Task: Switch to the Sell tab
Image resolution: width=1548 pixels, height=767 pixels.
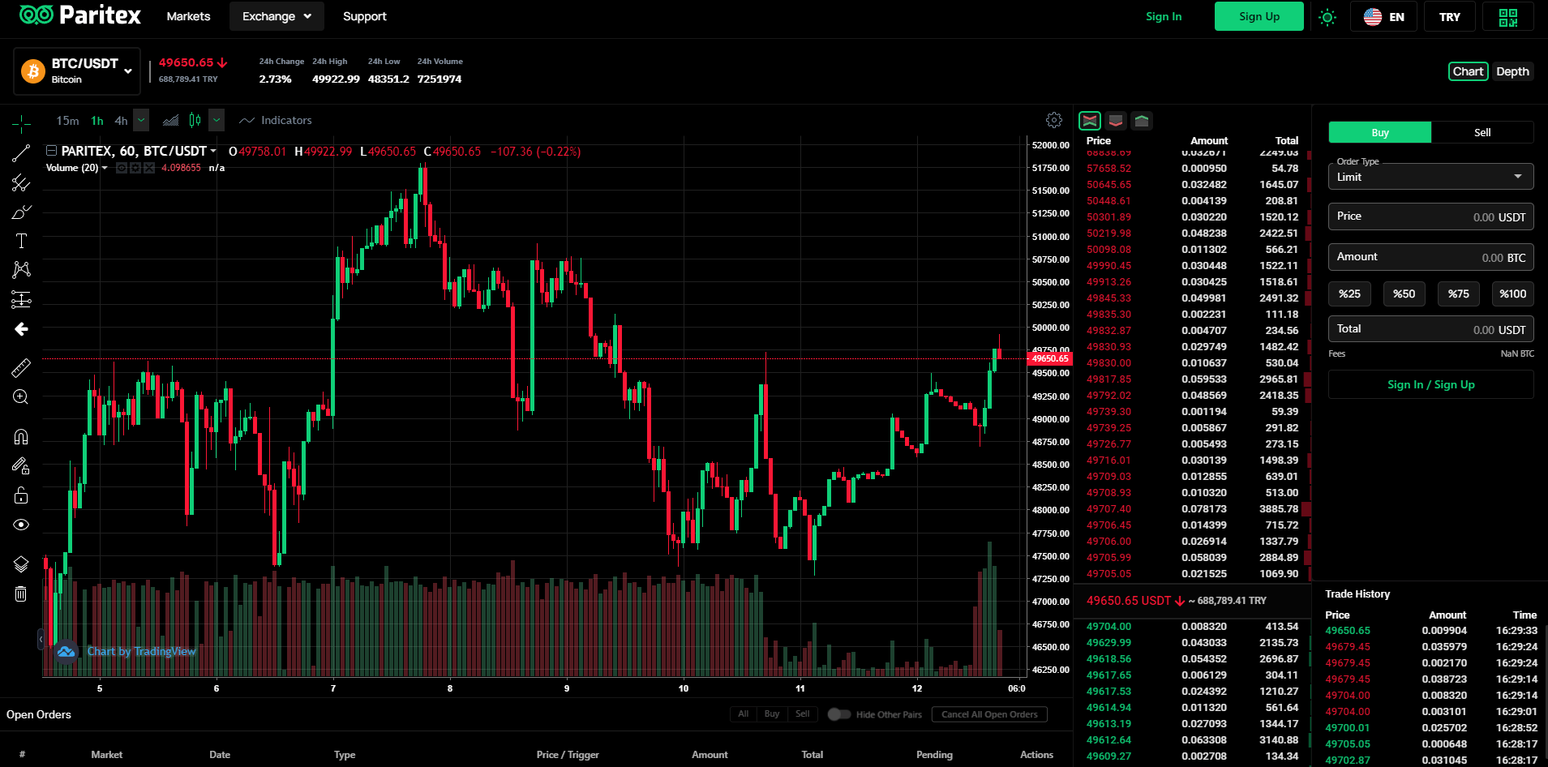Action: tap(1482, 132)
